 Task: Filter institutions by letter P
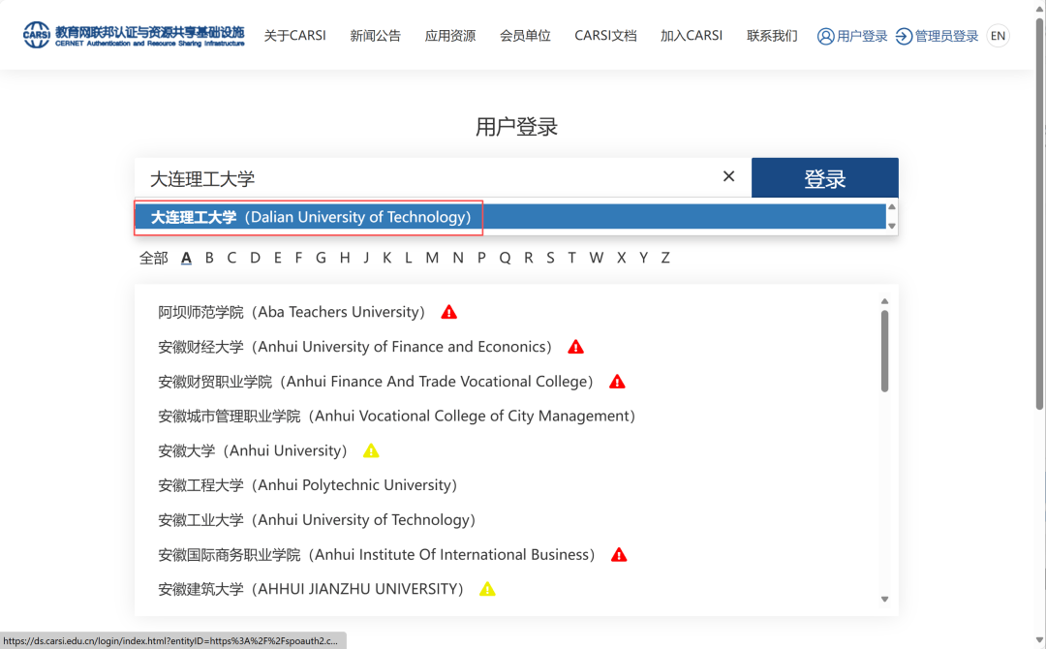[x=481, y=258]
